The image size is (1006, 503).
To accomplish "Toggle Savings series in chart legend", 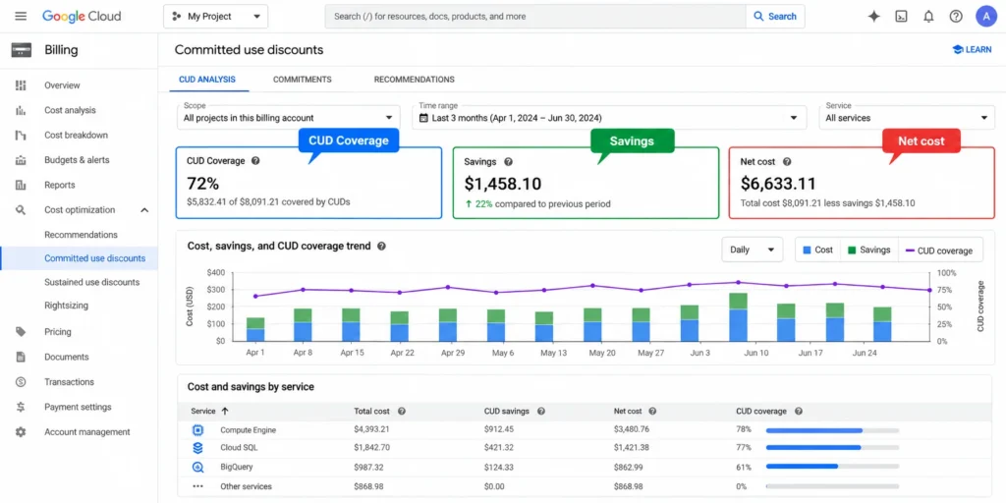I will 869,251.
